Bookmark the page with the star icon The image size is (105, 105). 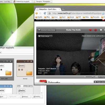click(50, 13)
